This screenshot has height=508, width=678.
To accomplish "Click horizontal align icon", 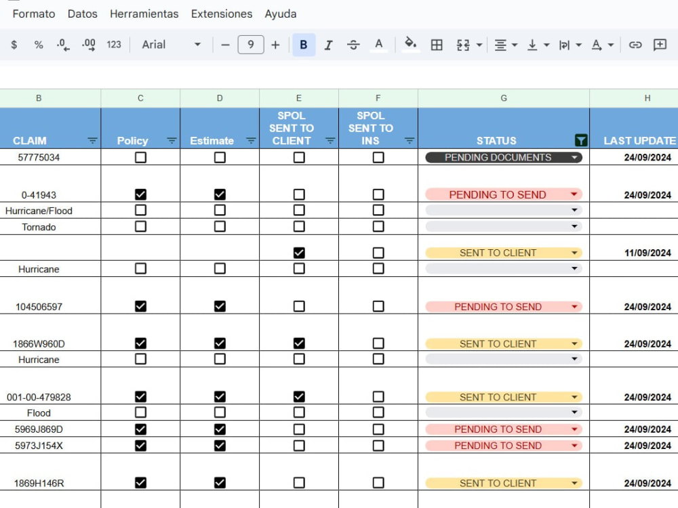I will click(x=501, y=45).
